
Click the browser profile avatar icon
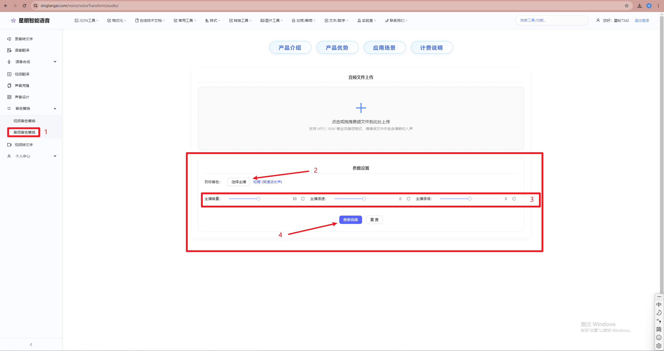(x=649, y=5)
